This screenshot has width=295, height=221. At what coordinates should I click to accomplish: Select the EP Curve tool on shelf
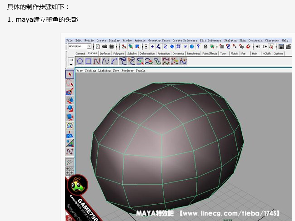pos(105,61)
